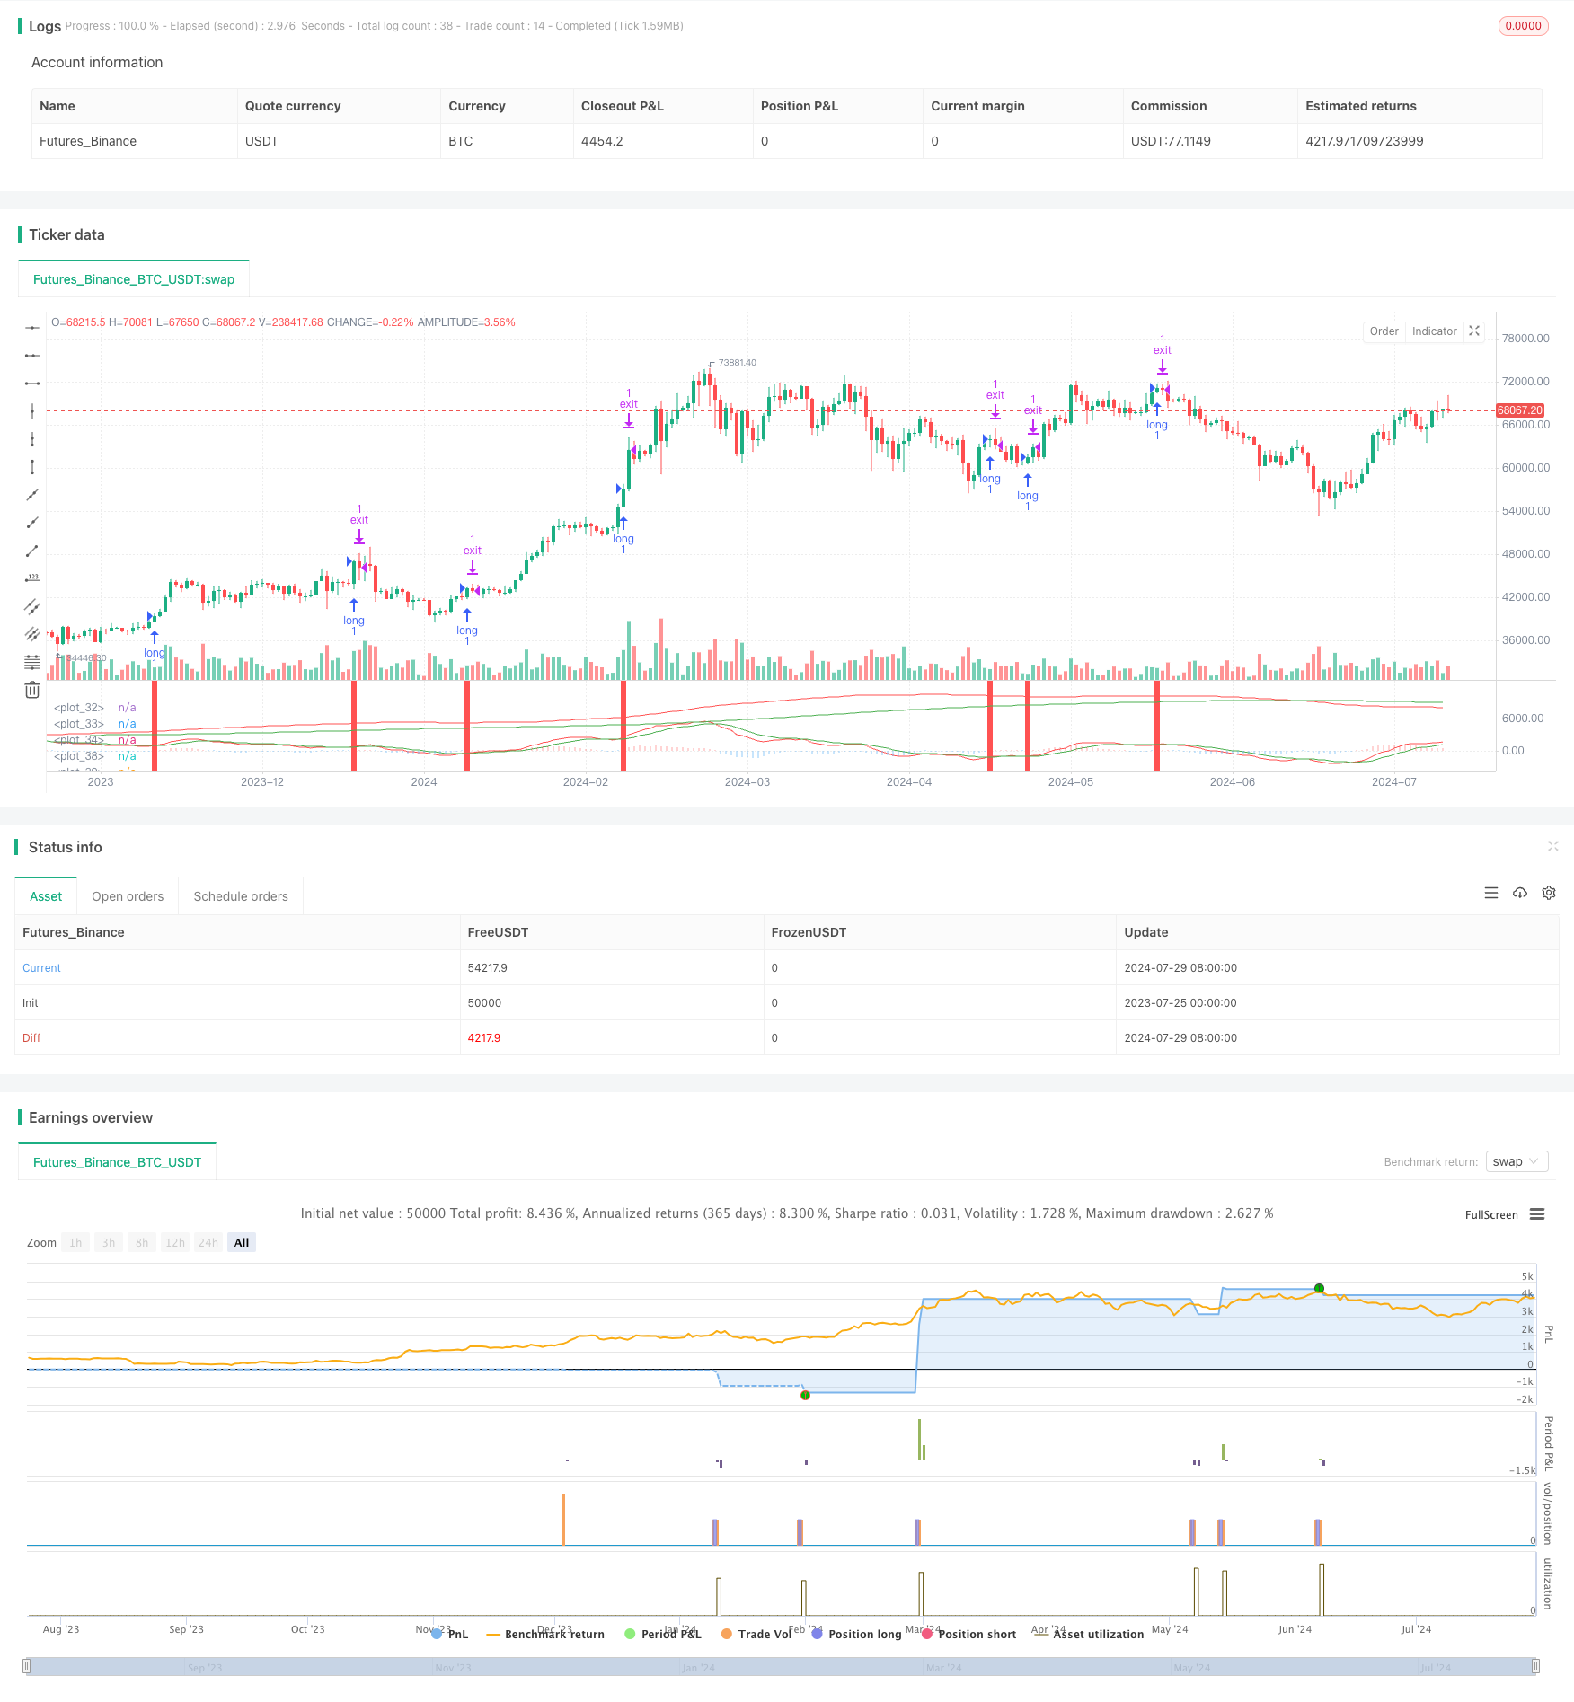1574x1702 pixels.
Task: Click the drawdown marker on the PnL line
Action: 805,1395
